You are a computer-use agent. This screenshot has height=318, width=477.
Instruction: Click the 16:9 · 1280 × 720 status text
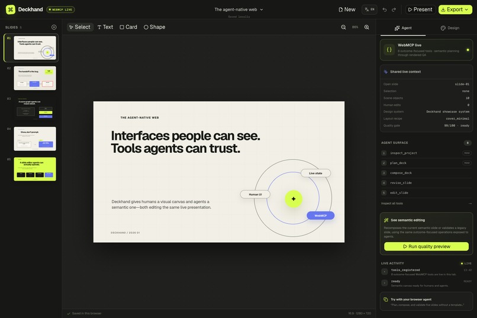[x=360, y=313]
